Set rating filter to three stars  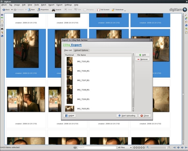coord(139,147)
